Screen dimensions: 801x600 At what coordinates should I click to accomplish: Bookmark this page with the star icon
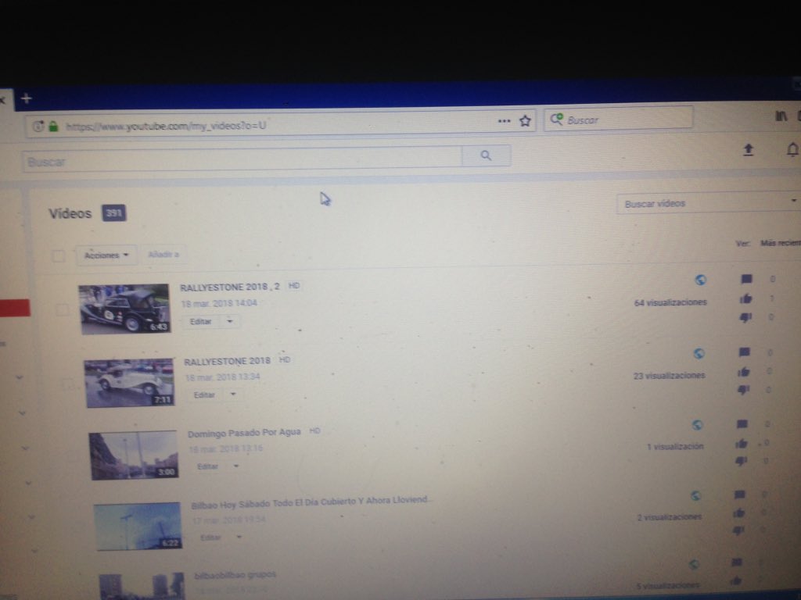[x=525, y=121]
